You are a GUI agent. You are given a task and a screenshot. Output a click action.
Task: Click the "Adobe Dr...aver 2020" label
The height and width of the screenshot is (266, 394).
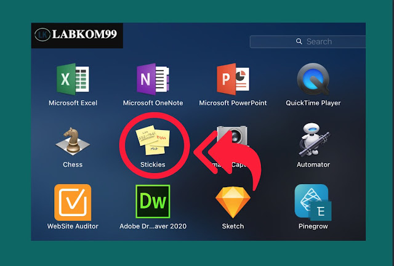coord(153,226)
